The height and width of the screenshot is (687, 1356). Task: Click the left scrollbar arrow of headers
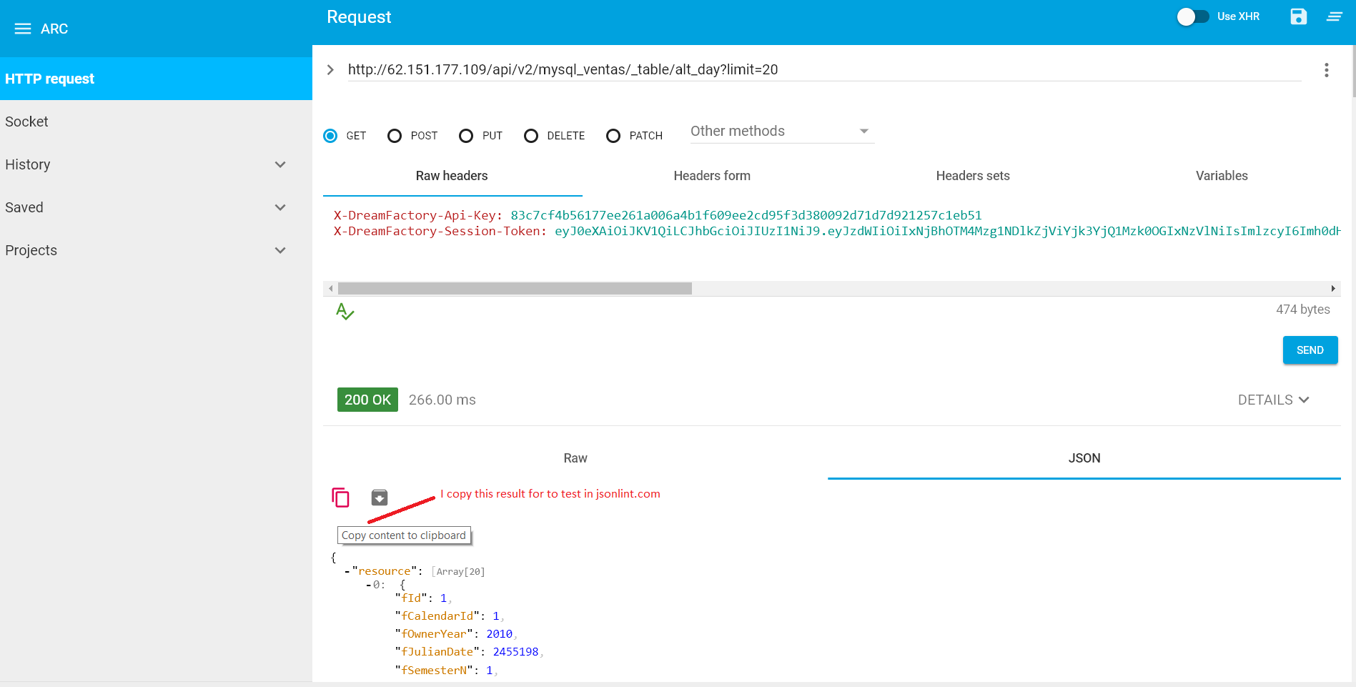click(x=330, y=289)
